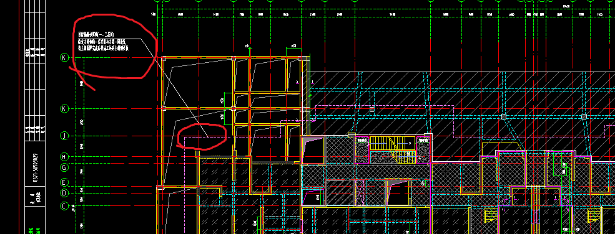615x234 pixels.
Task: Select the H axis grid bubble
Action: pos(64,157)
